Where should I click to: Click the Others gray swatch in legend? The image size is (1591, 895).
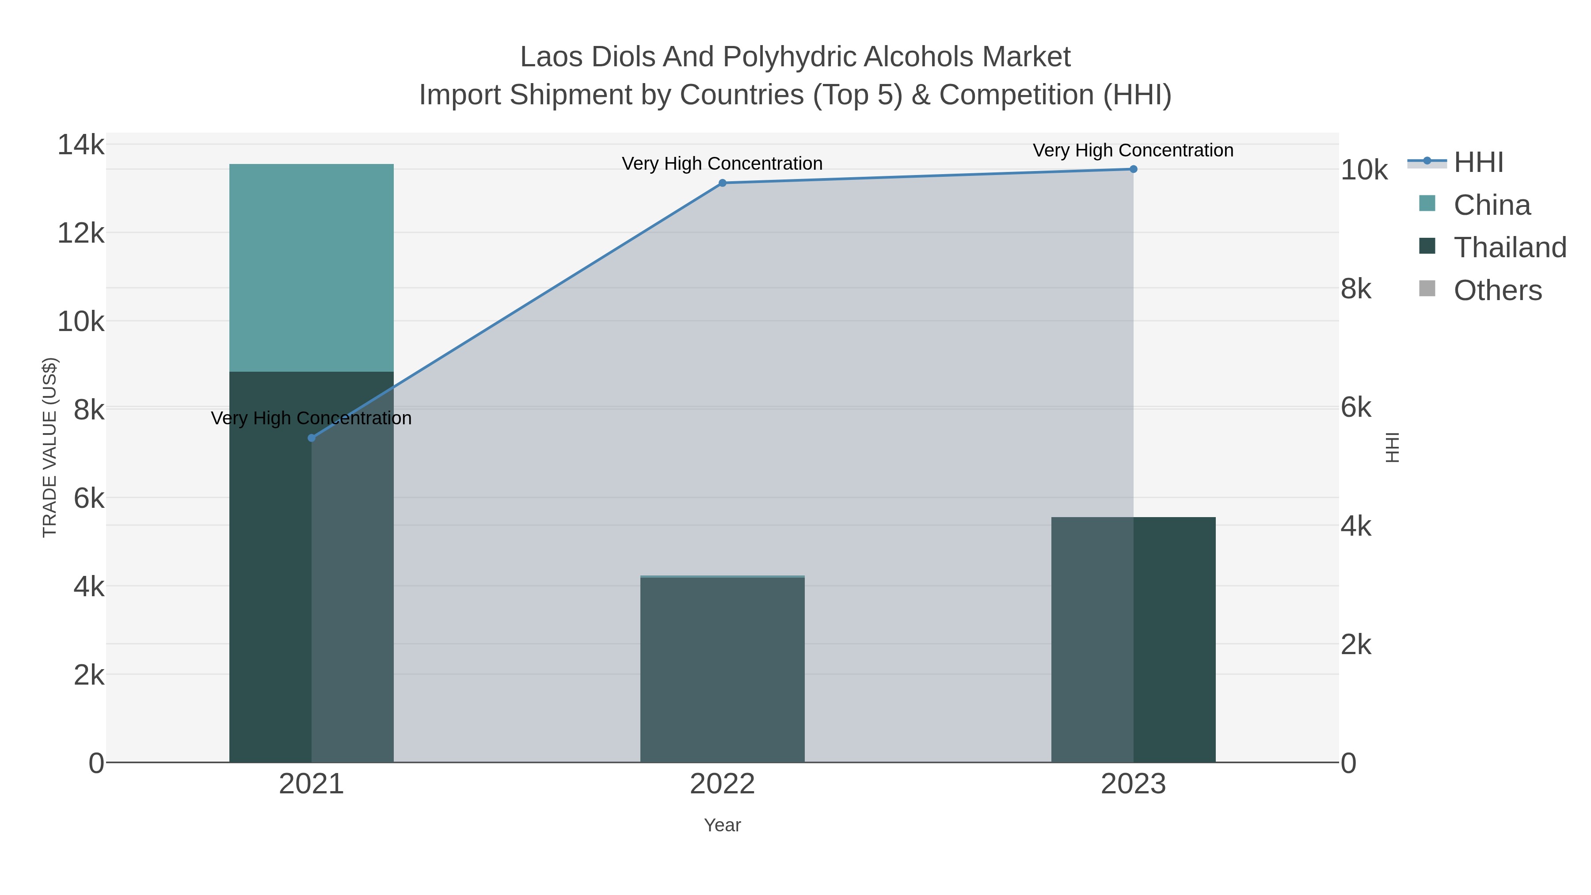pos(1427,289)
